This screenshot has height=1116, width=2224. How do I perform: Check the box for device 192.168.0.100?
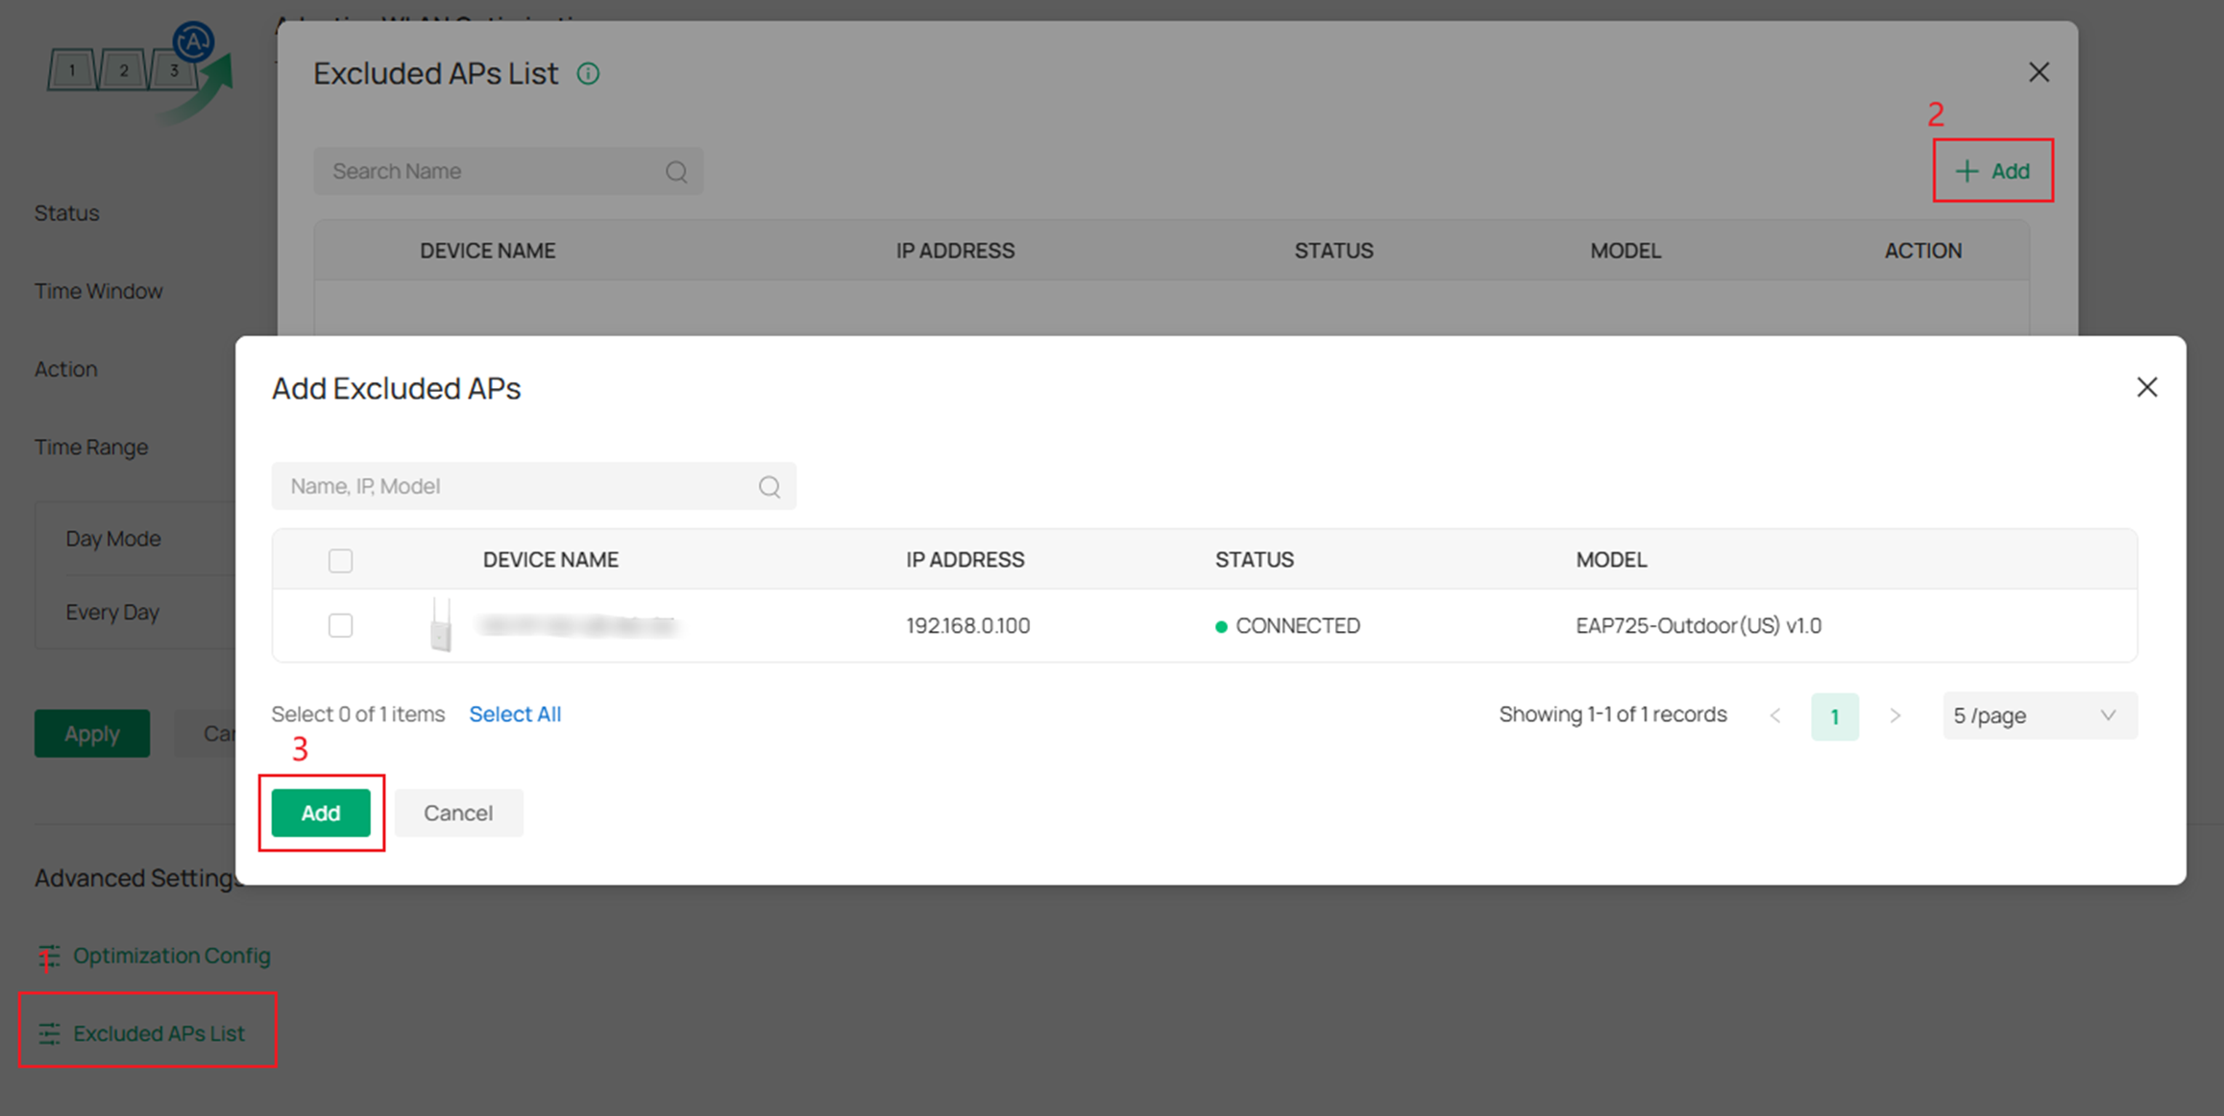340,625
